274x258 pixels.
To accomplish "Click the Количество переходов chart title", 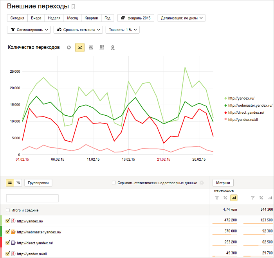I will pos(34,47).
